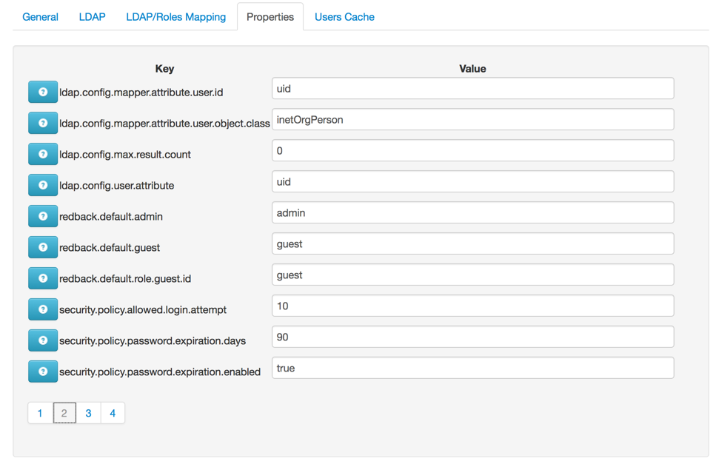Open help for ldap.config.user.attribute
716x464 pixels.
[x=43, y=185]
